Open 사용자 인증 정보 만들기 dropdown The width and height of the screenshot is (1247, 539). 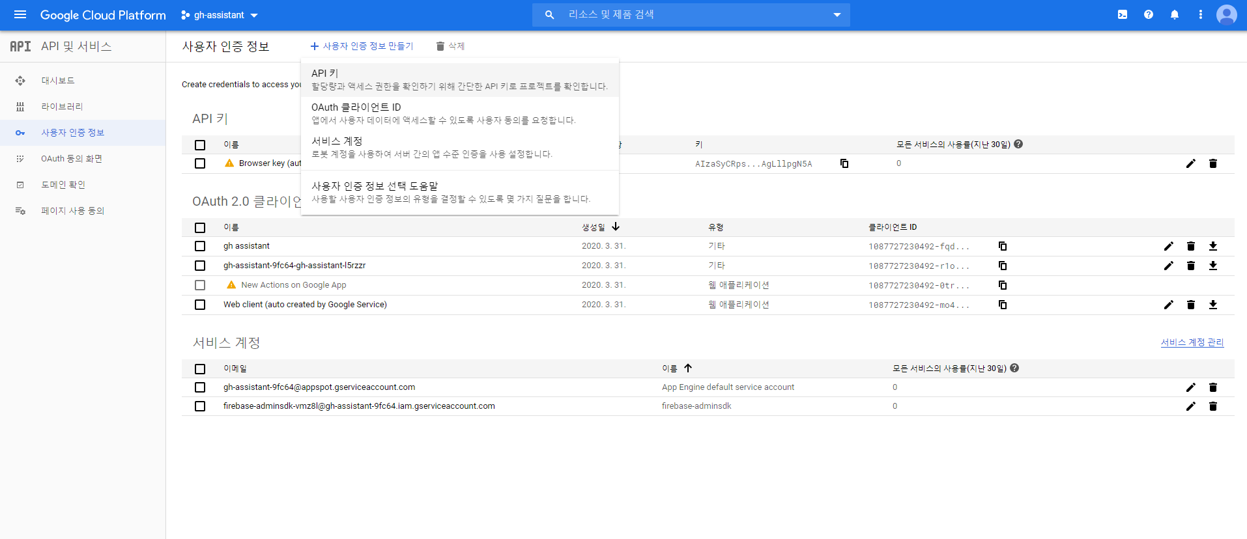362,46
